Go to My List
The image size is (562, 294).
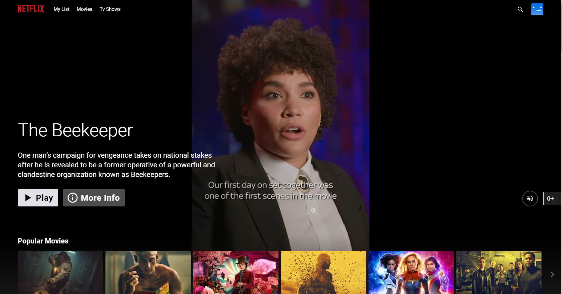tap(61, 9)
